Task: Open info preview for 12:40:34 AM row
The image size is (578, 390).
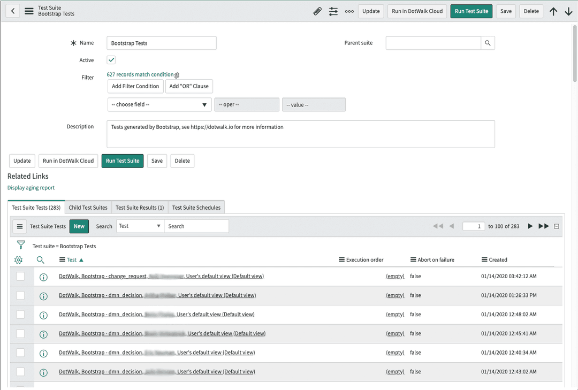Action: tap(43, 354)
